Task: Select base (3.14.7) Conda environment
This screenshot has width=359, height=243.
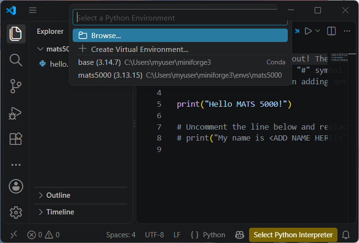Action: 180,62
